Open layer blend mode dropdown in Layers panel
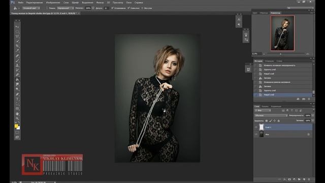This screenshot has height=183, width=325. (271, 115)
